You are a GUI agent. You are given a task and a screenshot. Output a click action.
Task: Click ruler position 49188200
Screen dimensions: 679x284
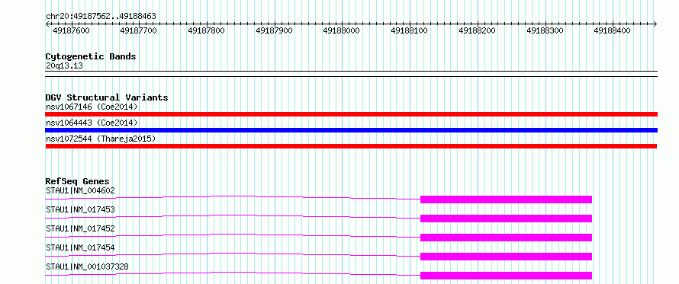477,30
